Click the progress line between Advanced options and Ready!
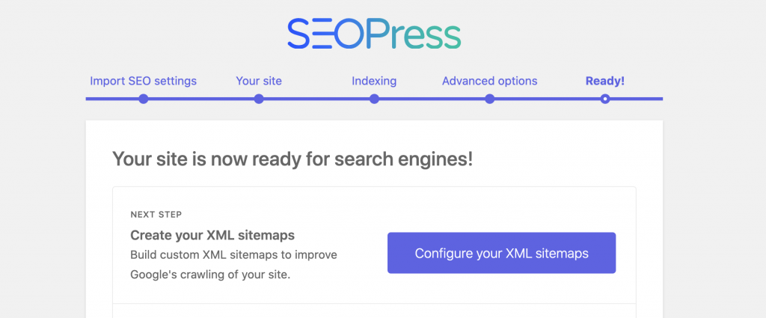 (547, 99)
